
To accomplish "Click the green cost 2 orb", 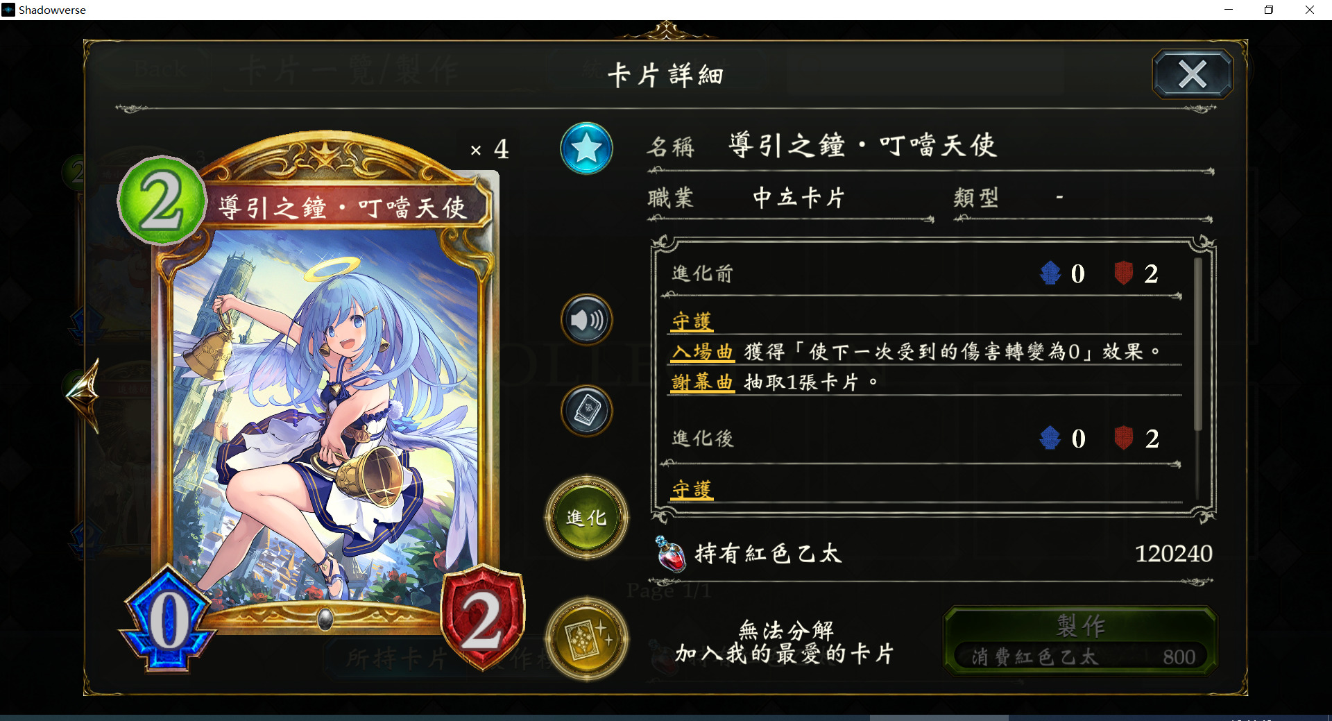I will point(162,201).
